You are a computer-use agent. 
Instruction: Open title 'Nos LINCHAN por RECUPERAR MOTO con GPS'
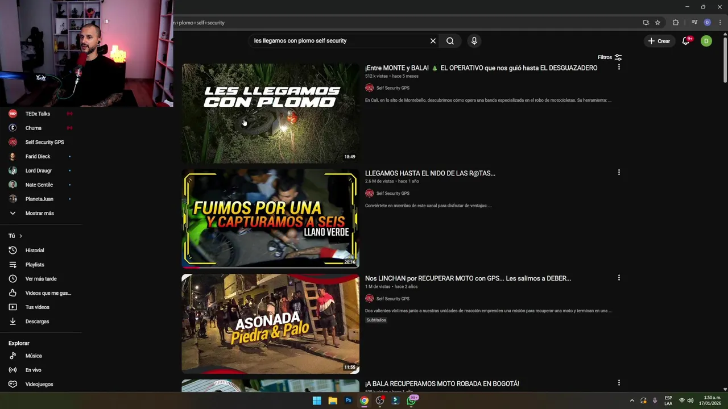(468, 278)
